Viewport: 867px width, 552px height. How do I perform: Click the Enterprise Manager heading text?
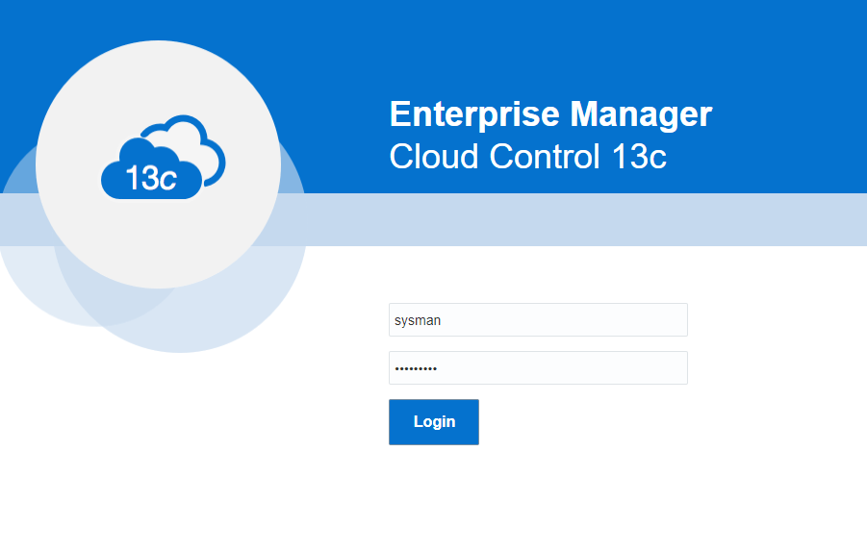click(550, 114)
